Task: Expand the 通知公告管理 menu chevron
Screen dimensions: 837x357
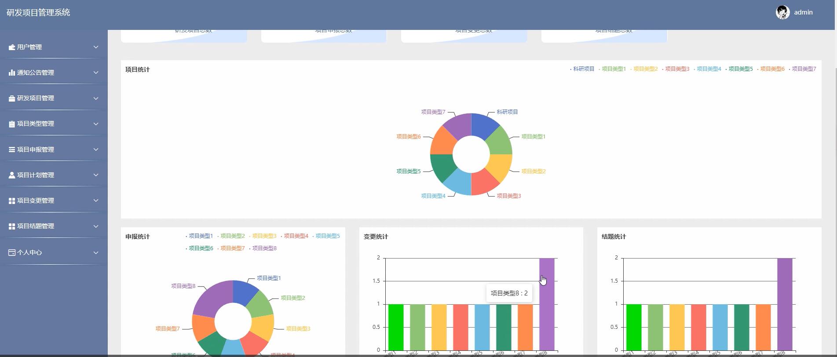Action: pyautogui.click(x=96, y=73)
